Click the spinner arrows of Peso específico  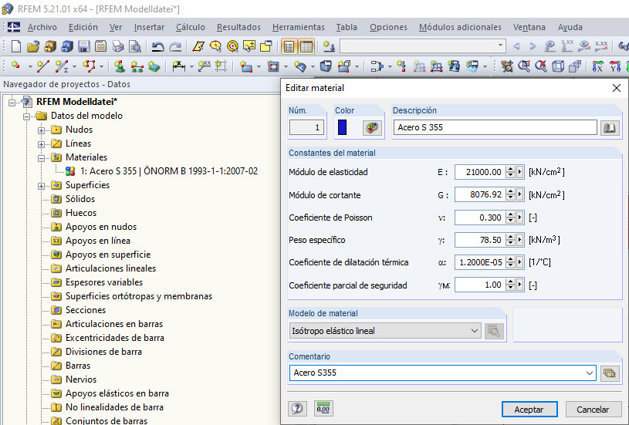pos(510,240)
